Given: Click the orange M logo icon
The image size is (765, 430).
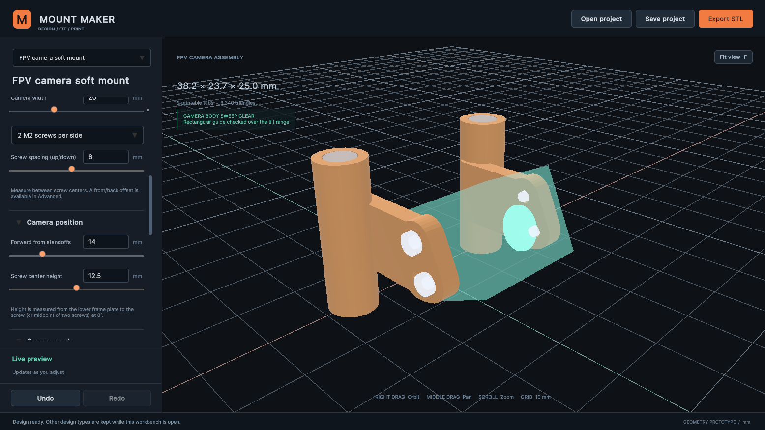Looking at the screenshot, I should tap(22, 19).
